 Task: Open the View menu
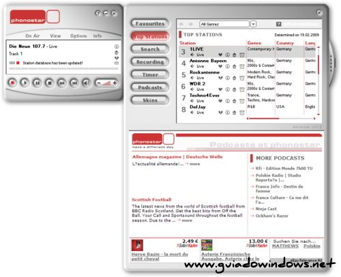[55, 36]
